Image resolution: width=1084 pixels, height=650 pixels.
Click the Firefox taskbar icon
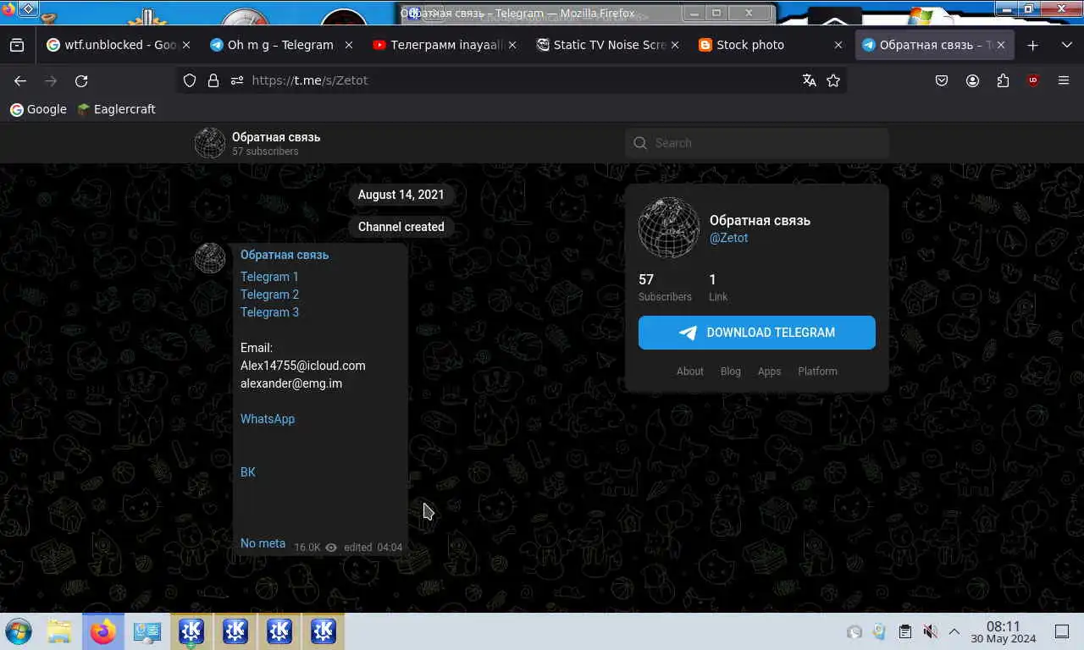[x=103, y=631]
